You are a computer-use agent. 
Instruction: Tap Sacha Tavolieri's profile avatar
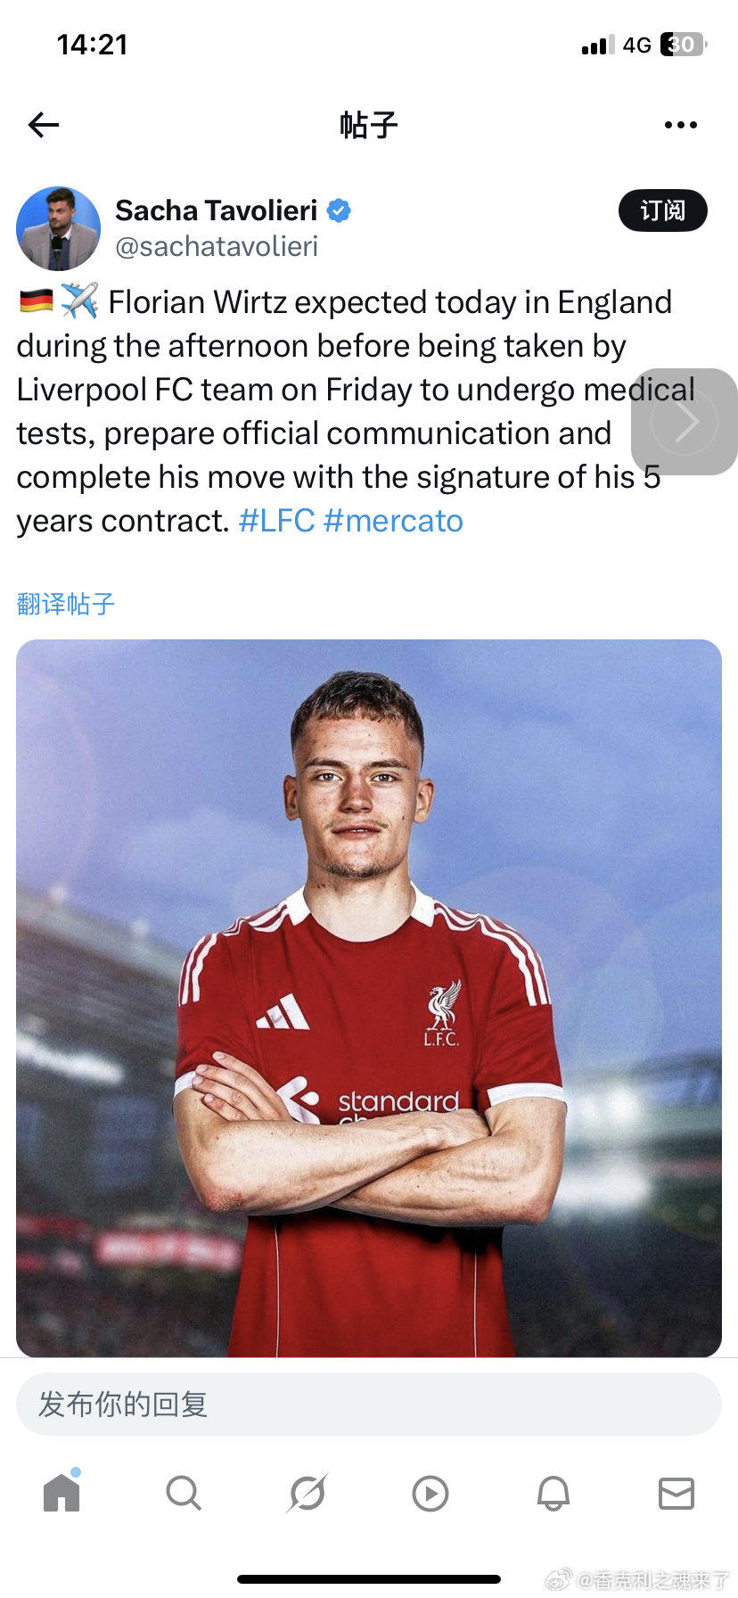pyautogui.click(x=59, y=228)
